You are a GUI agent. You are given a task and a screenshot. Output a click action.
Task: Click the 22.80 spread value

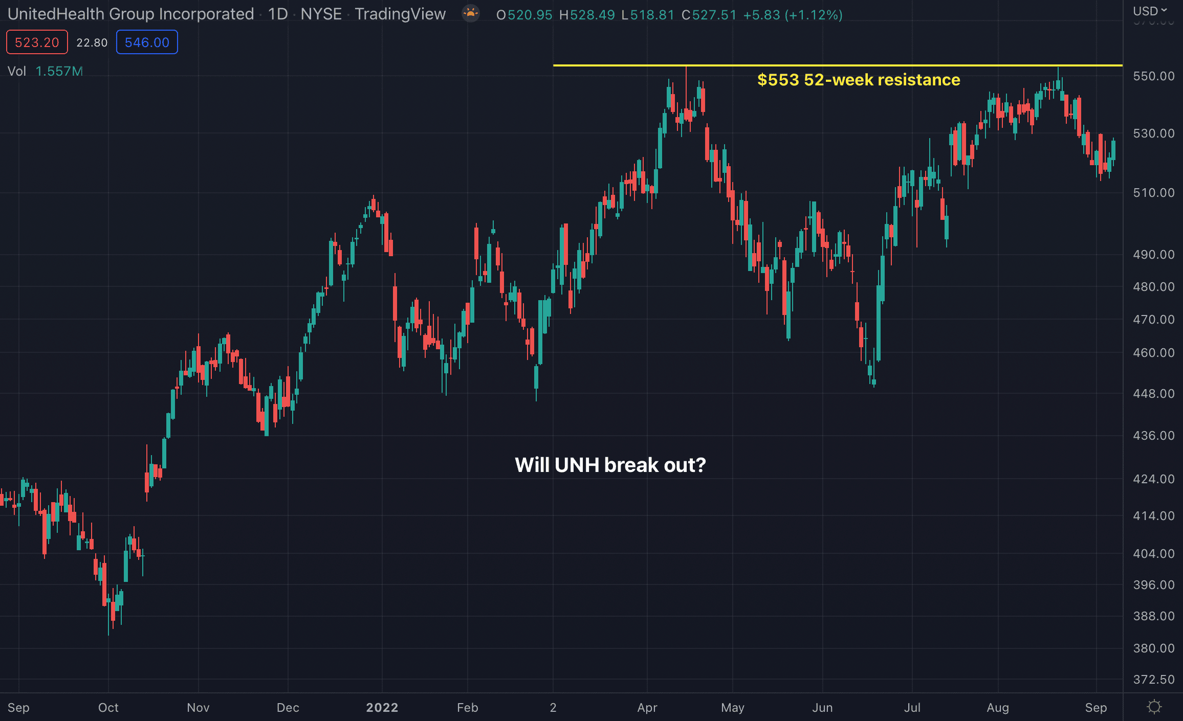pyautogui.click(x=92, y=42)
